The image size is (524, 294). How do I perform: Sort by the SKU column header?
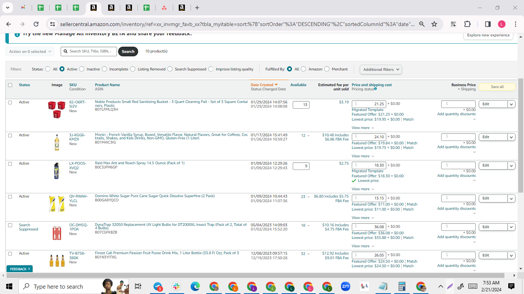coord(73,85)
